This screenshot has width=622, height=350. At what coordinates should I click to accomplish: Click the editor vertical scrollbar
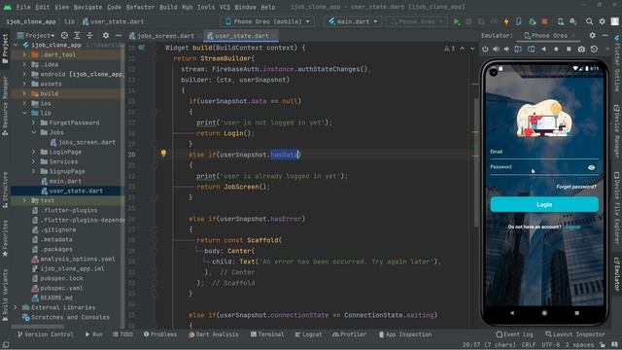pyautogui.click(x=476, y=162)
